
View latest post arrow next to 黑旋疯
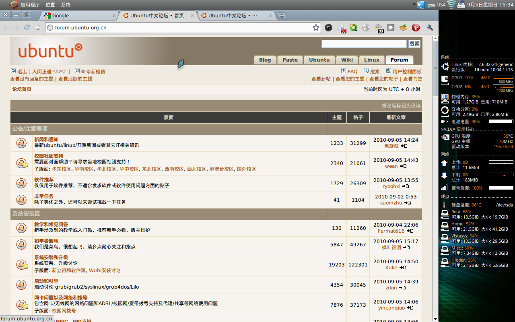(x=404, y=146)
